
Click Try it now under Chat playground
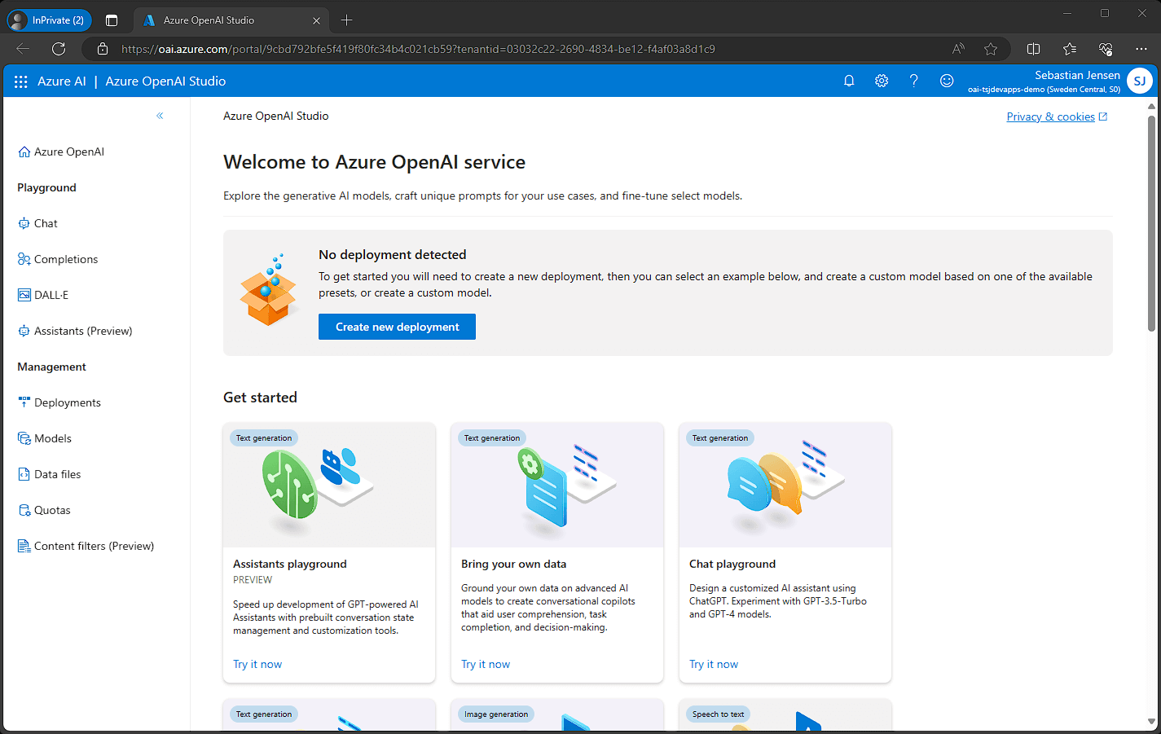tap(714, 664)
